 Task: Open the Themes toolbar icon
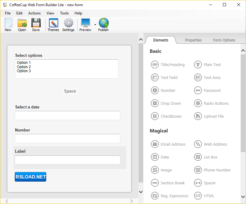[x=53, y=25]
